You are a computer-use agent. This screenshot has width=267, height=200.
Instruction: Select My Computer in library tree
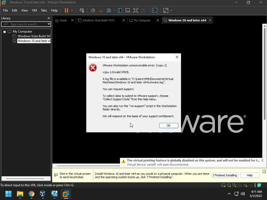coord(22,32)
